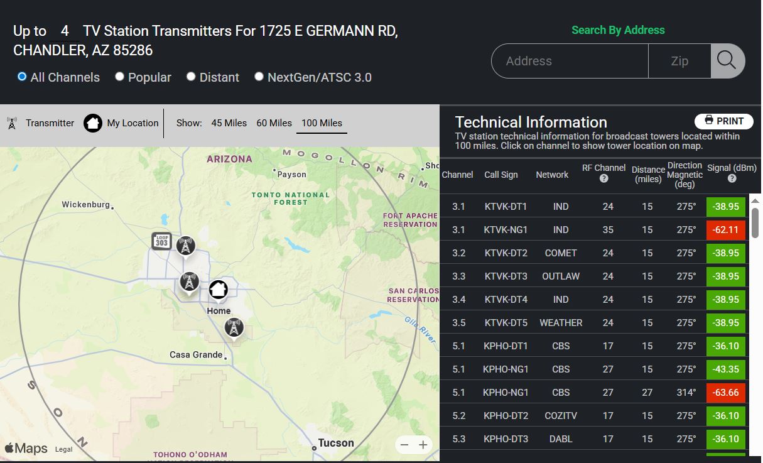The width and height of the screenshot is (763, 463).
Task: Click the Loop 303 highway shield on map
Action: tap(161, 241)
